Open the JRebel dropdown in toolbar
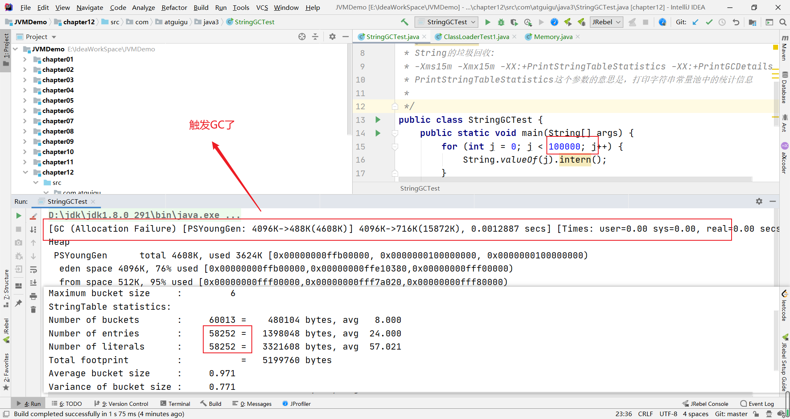Image resolution: width=790 pixels, height=419 pixels. [x=606, y=22]
